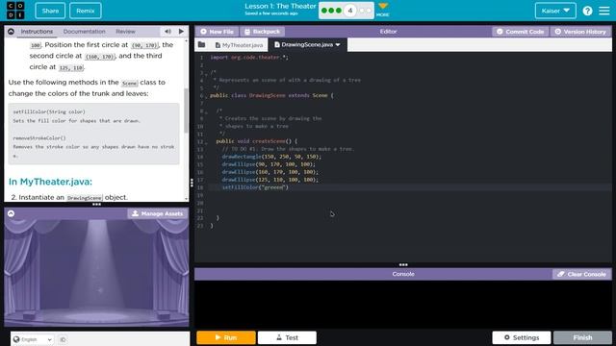Open the Backpack
The image size is (616, 346).
click(262, 32)
